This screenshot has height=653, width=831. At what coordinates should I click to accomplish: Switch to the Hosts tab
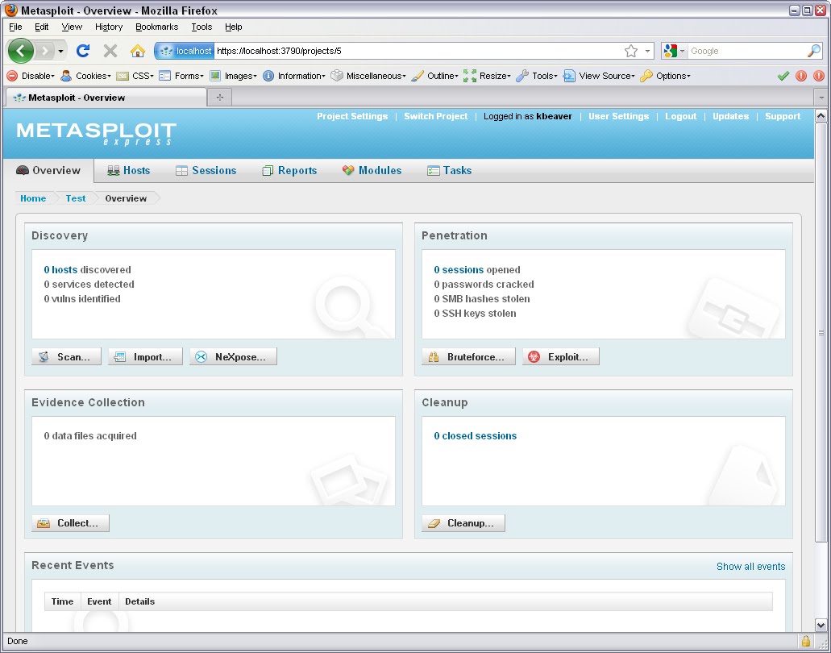(x=129, y=170)
